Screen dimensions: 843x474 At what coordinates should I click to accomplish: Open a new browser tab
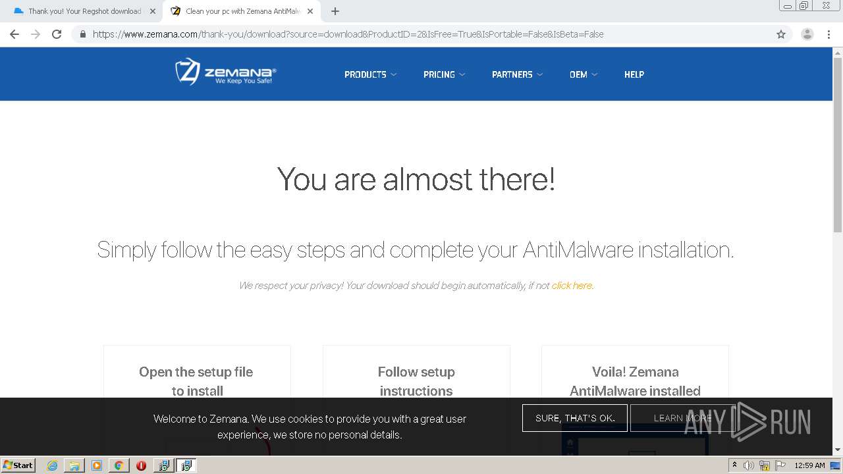tap(335, 11)
